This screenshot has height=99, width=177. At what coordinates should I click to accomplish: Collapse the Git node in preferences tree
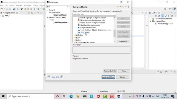(50, 20)
